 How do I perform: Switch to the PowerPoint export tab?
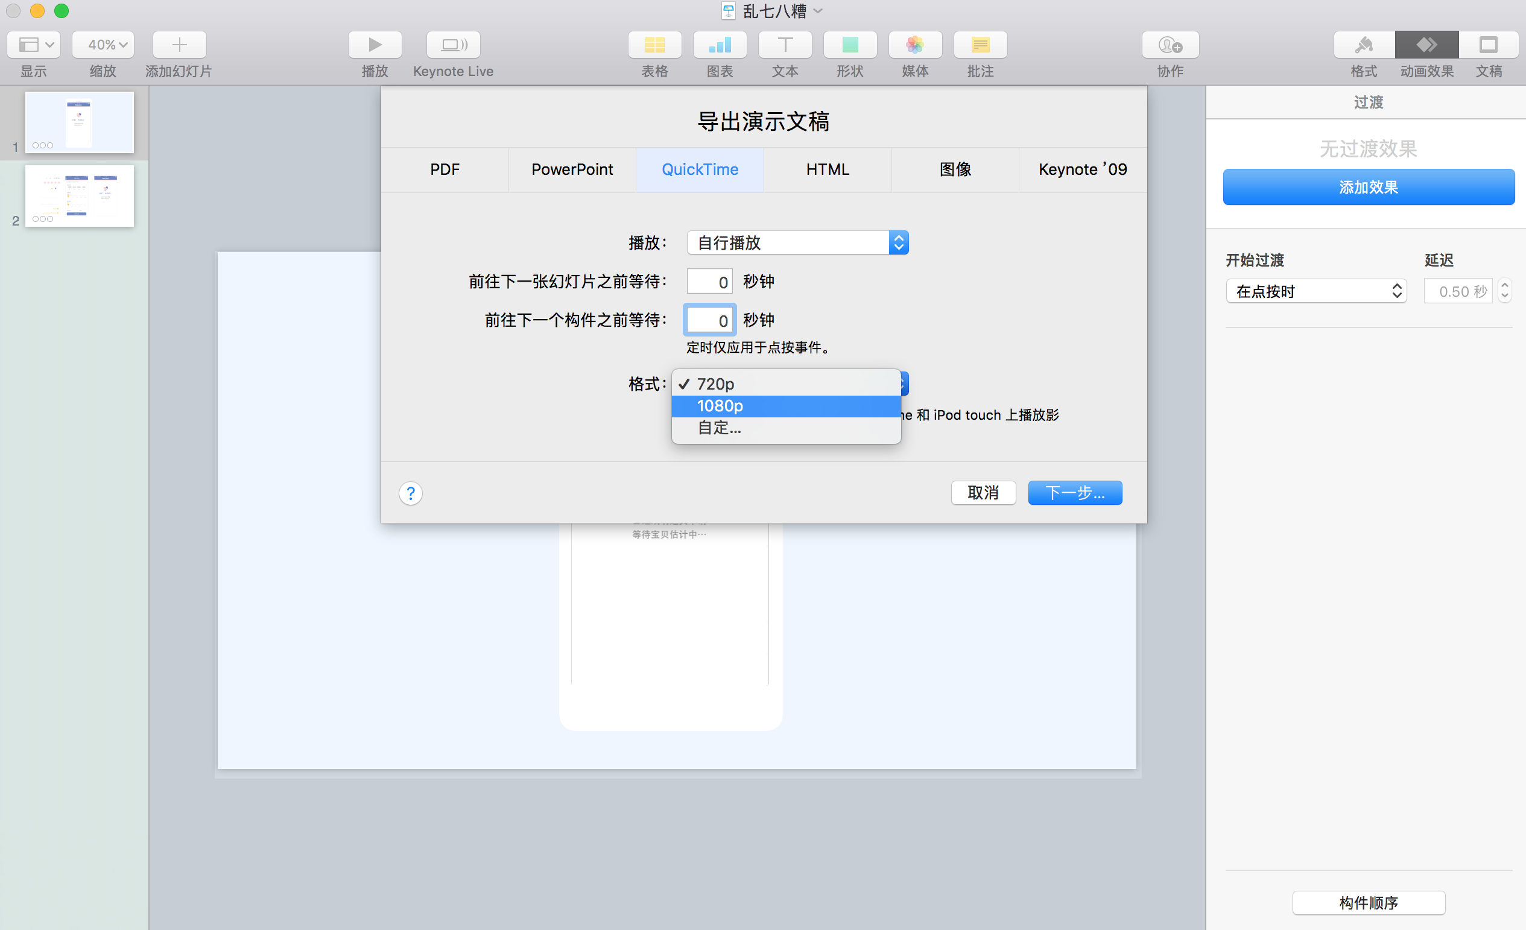572,169
